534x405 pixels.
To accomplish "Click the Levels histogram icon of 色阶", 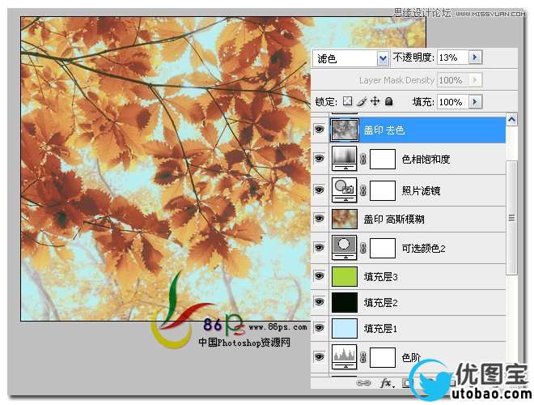I will [x=345, y=356].
